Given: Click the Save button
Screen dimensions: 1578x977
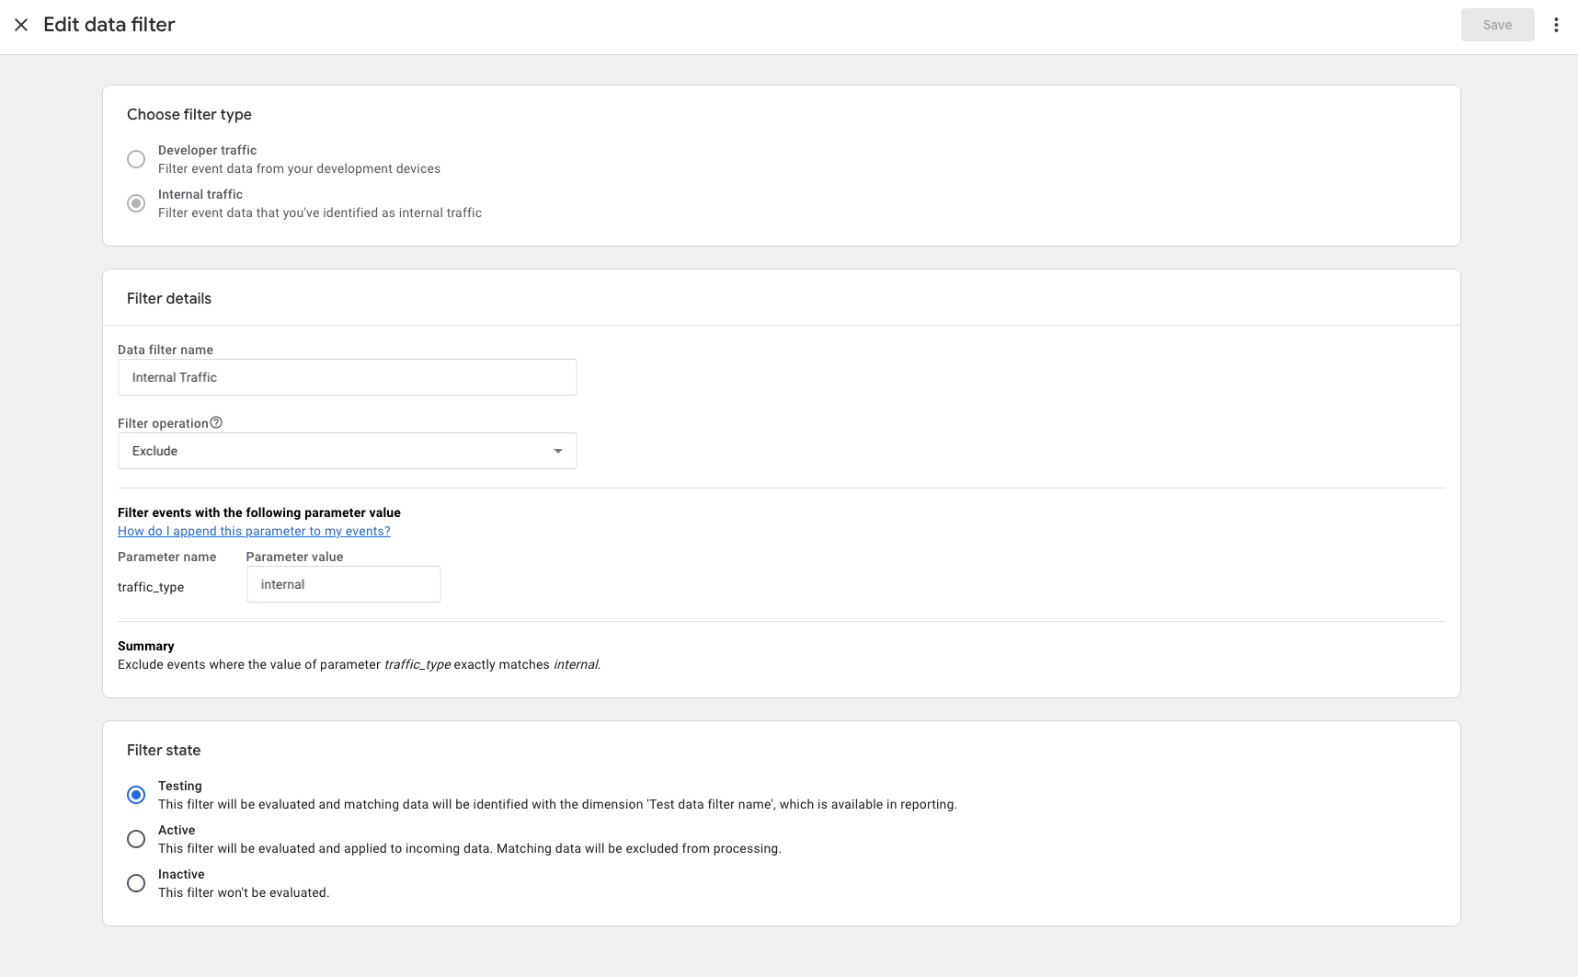Looking at the screenshot, I should 1497,25.
